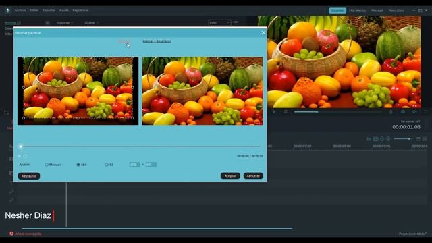Open the Exportar menu
Viewport: 432px width, 243px height.
[x=49, y=11]
